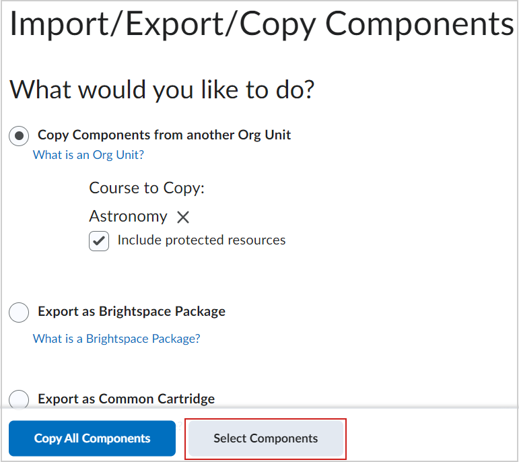Click the filled dot of the selected radio
Viewport: 519px width, 462px height.
(19, 136)
